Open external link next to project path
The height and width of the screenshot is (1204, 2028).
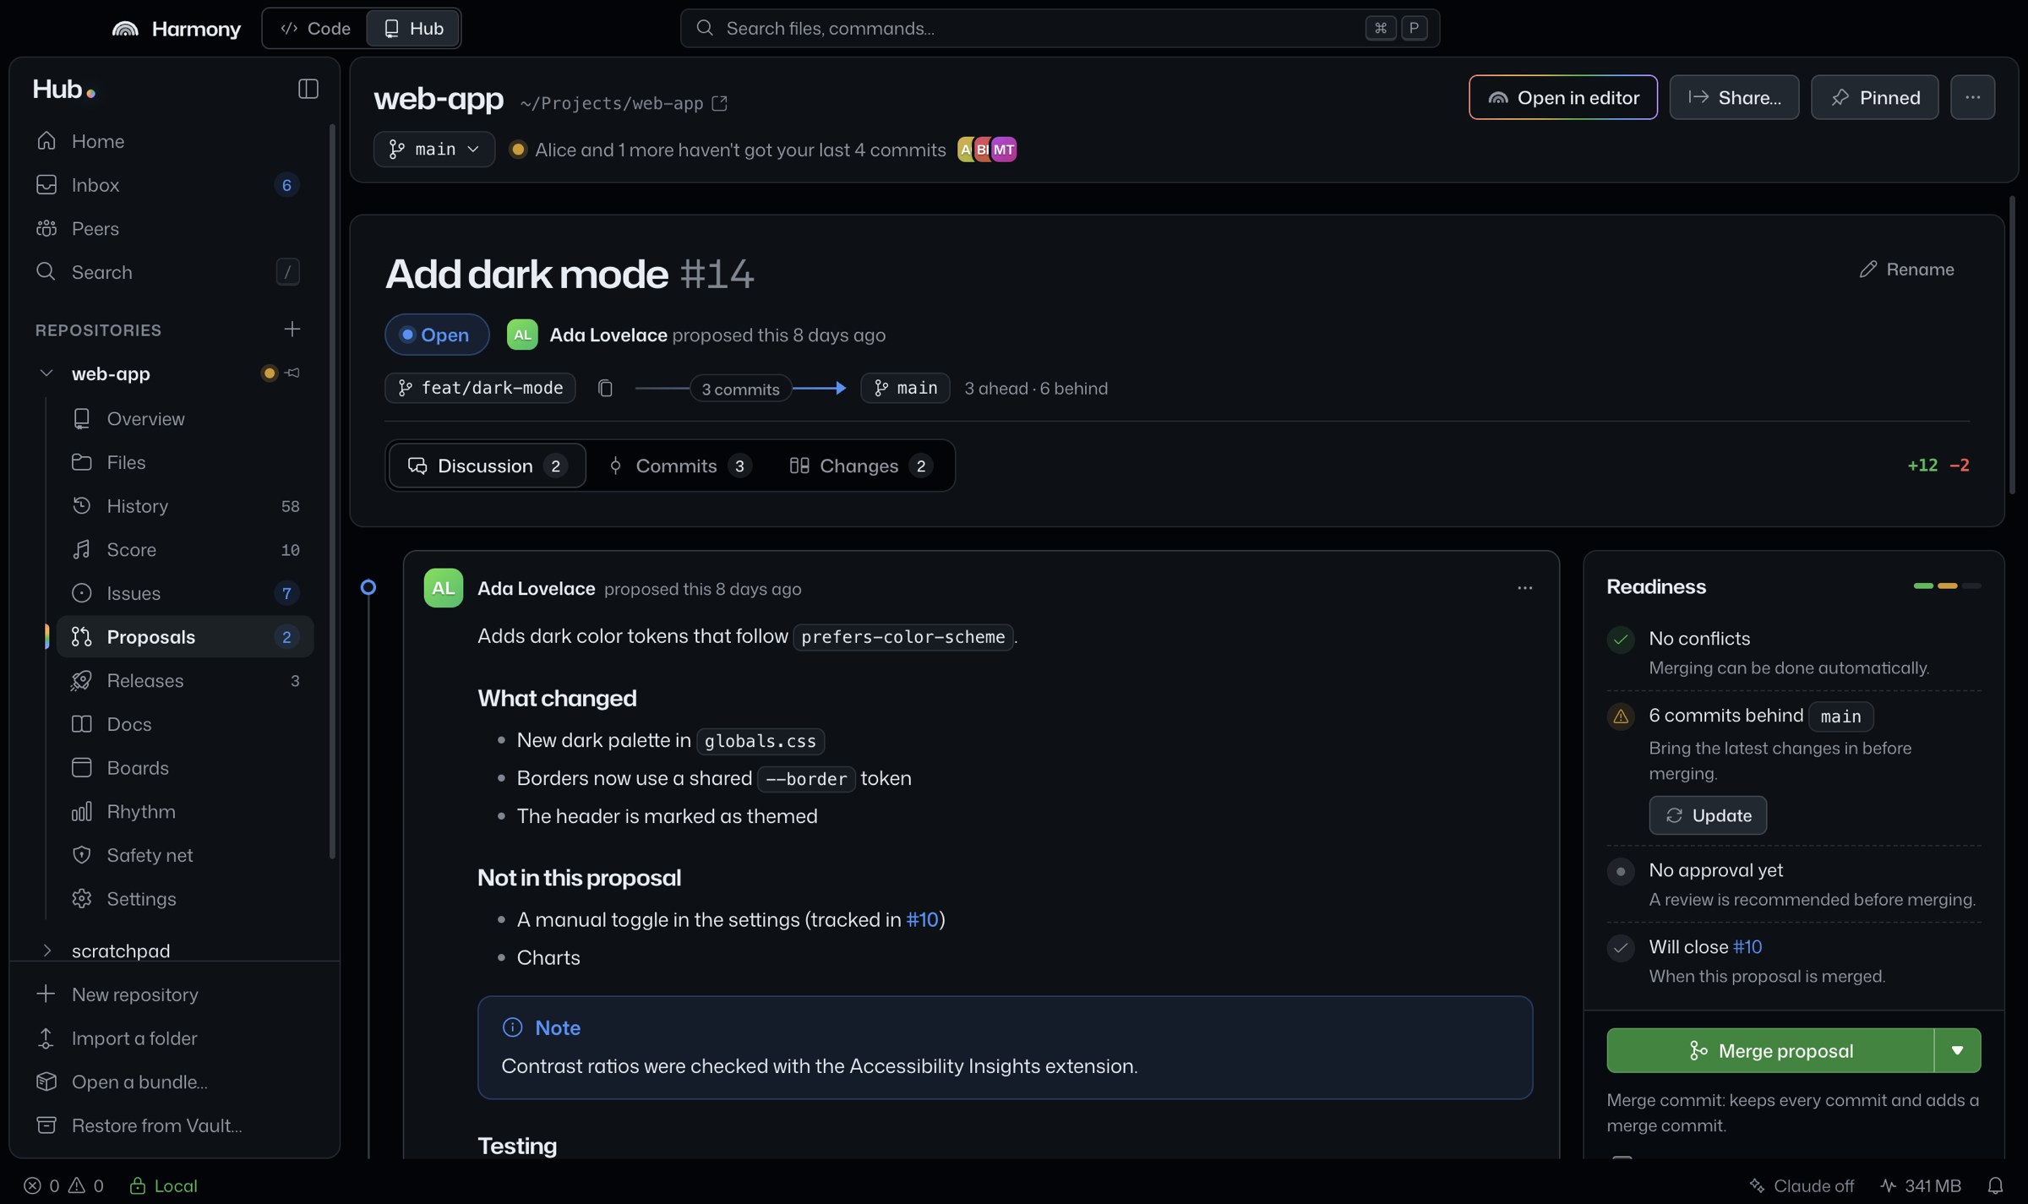[720, 103]
